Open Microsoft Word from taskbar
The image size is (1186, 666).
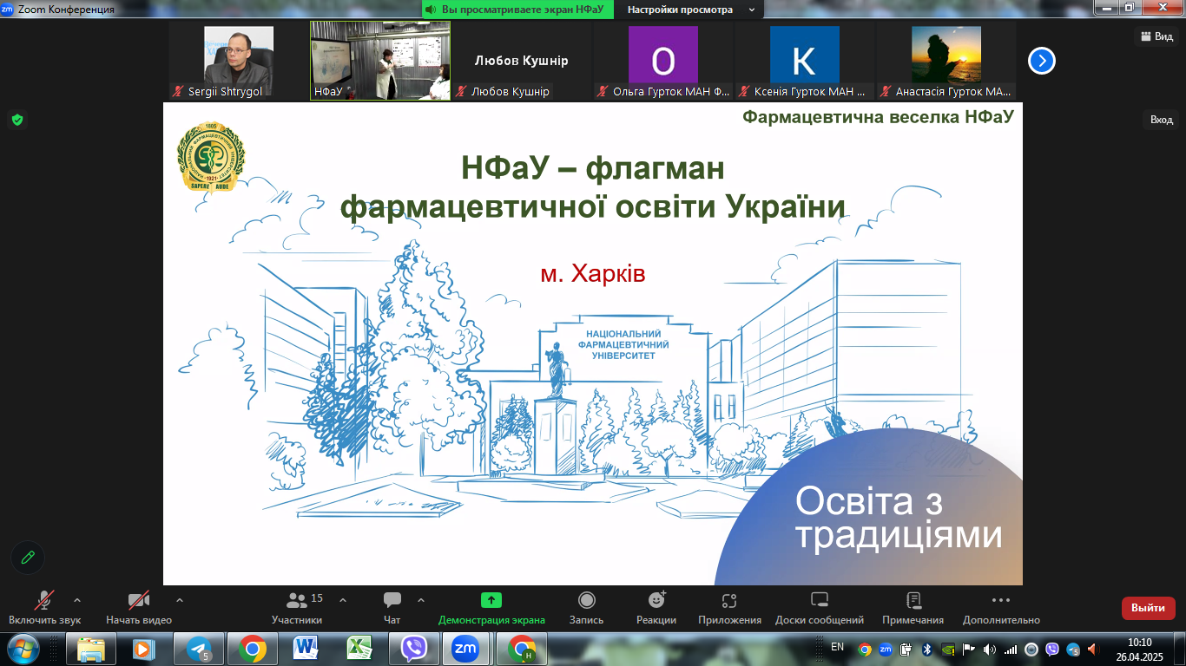click(306, 649)
